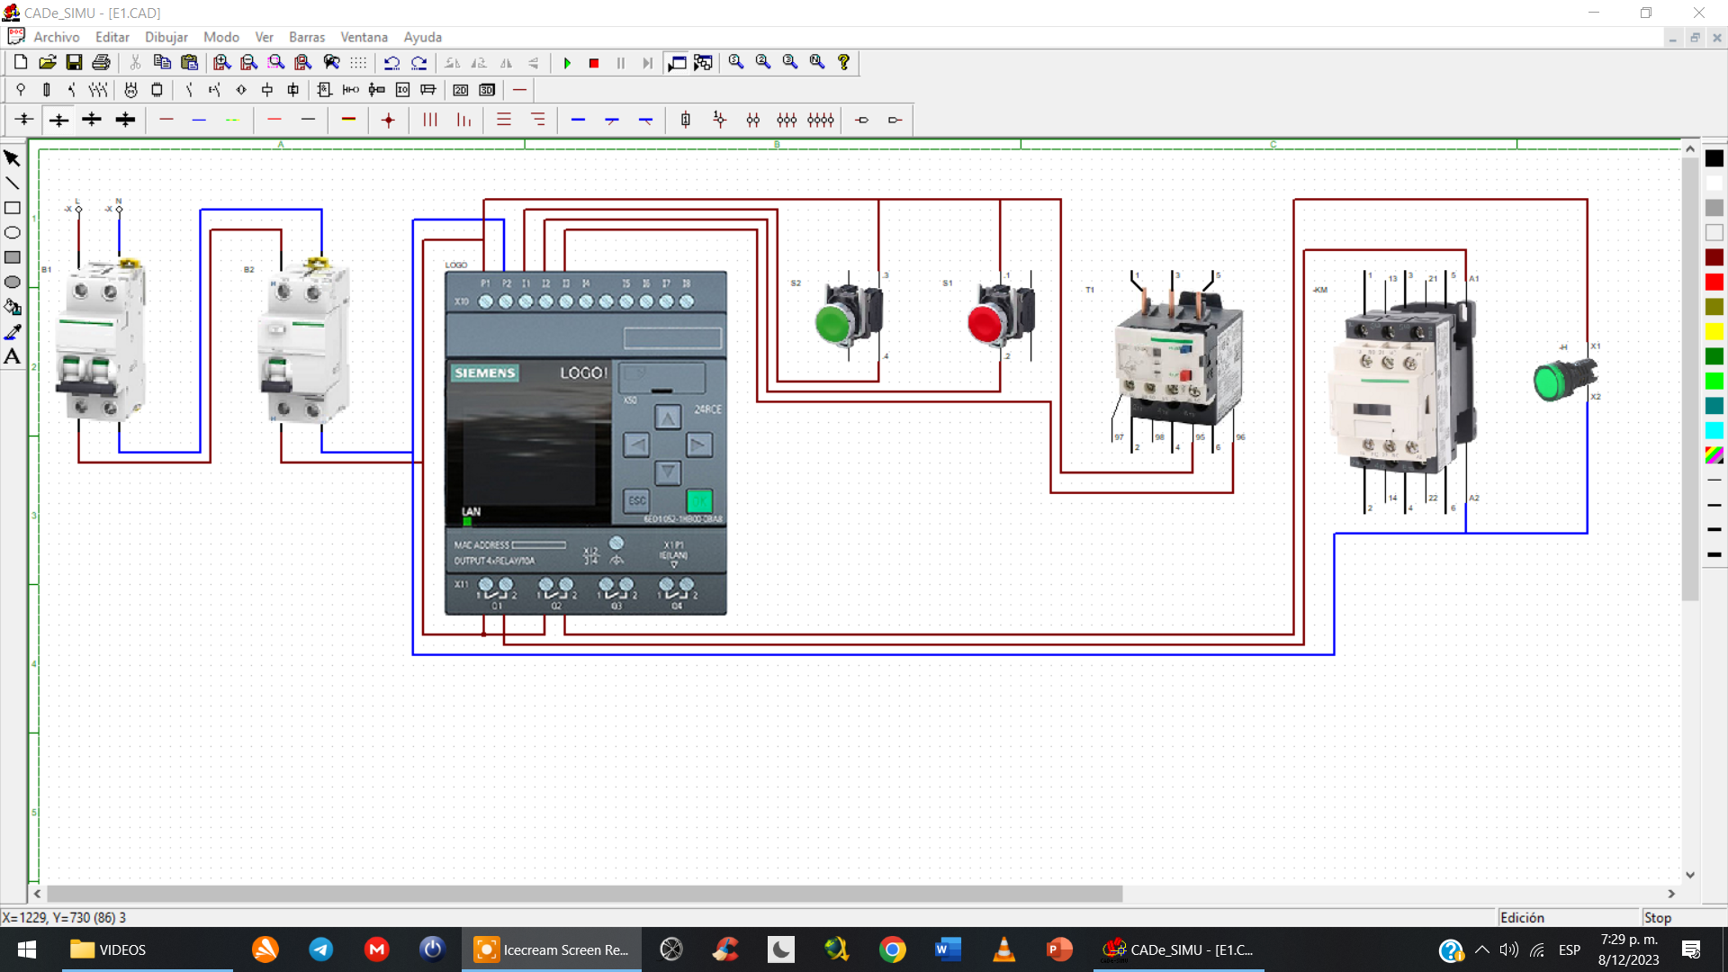The image size is (1728, 972).
Task: Pick the Text tool marked with letter A
Action: [x=12, y=356]
